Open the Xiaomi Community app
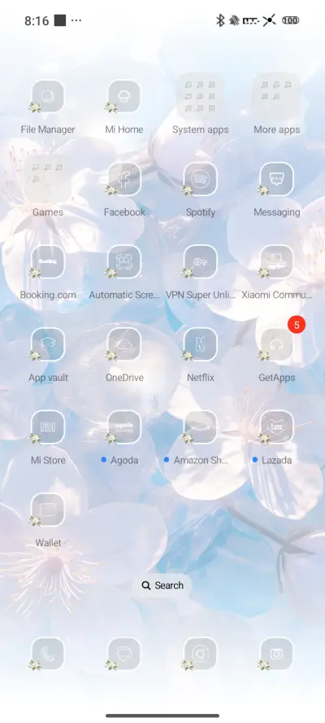The height and width of the screenshot is (723, 325). pyautogui.click(x=277, y=261)
